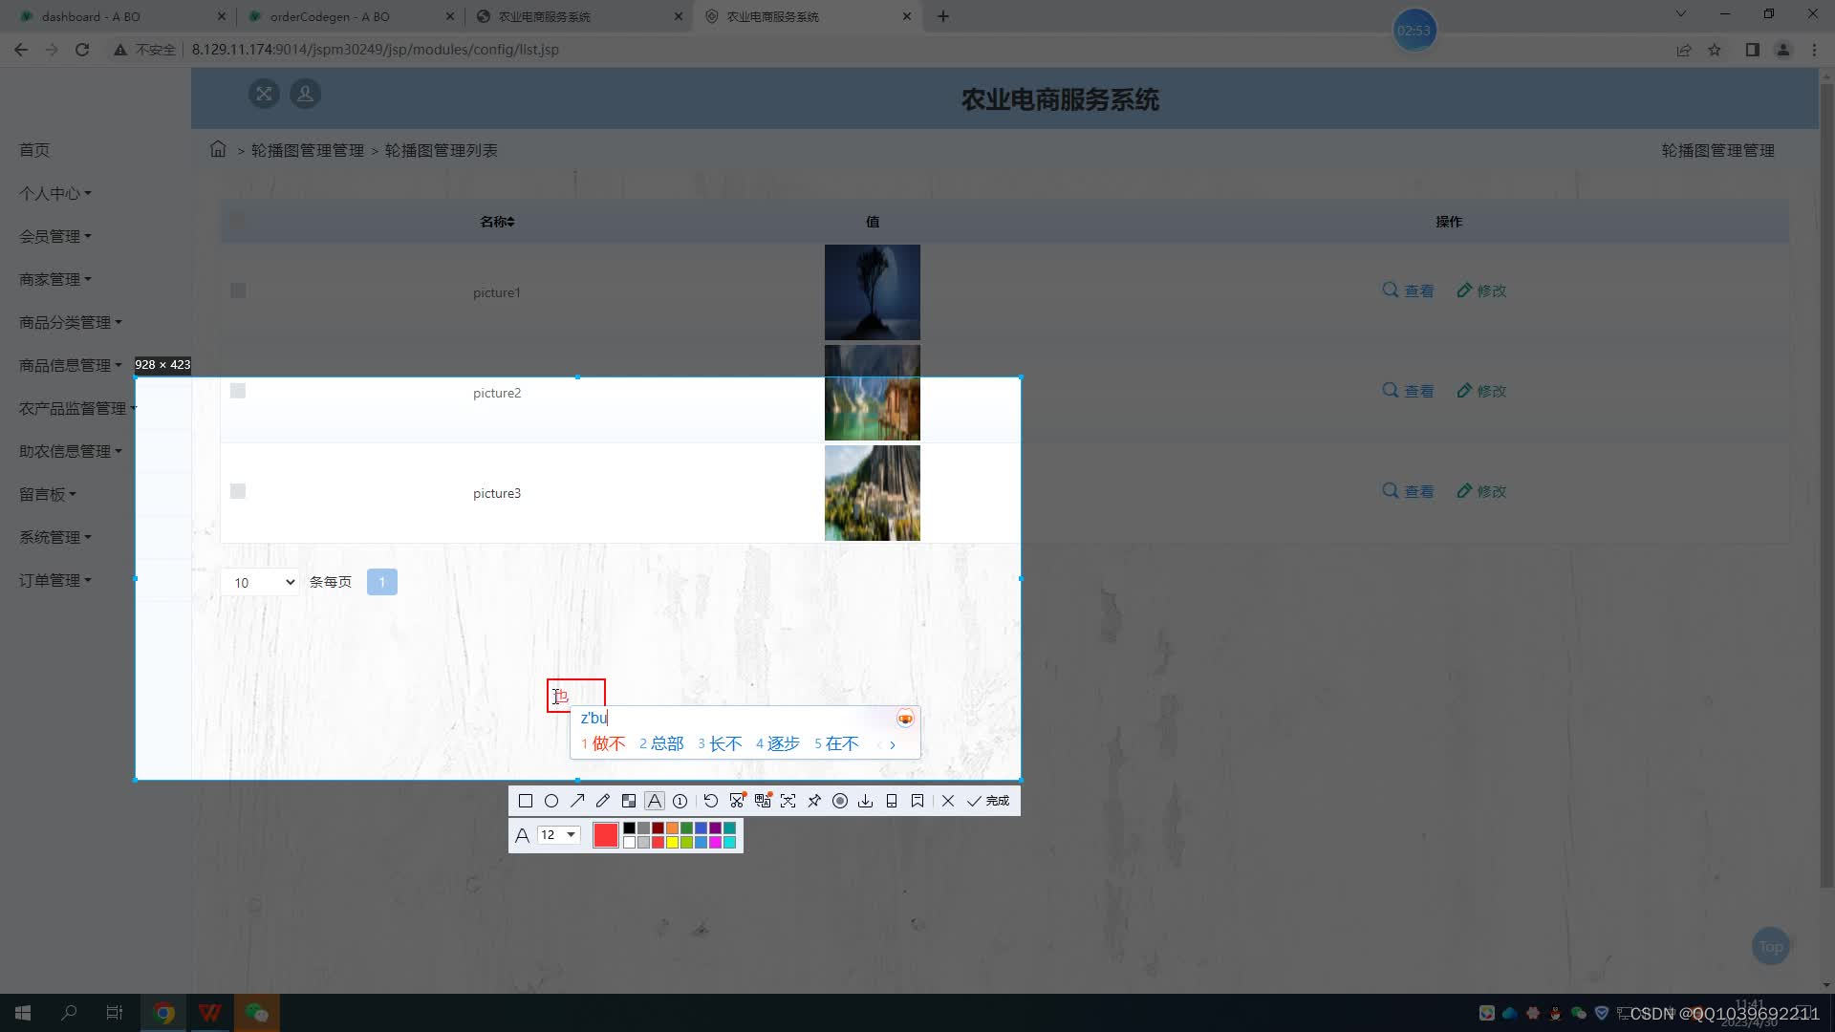1835x1032 pixels.
Task: Expand the 会员管理 sidebar menu
Action: (x=55, y=236)
